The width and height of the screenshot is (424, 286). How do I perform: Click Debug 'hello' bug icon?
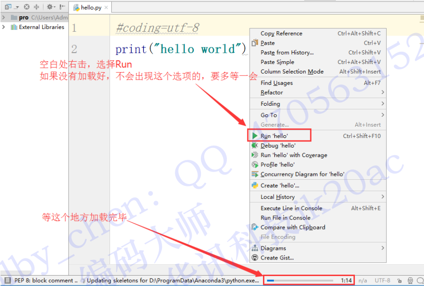click(x=255, y=146)
